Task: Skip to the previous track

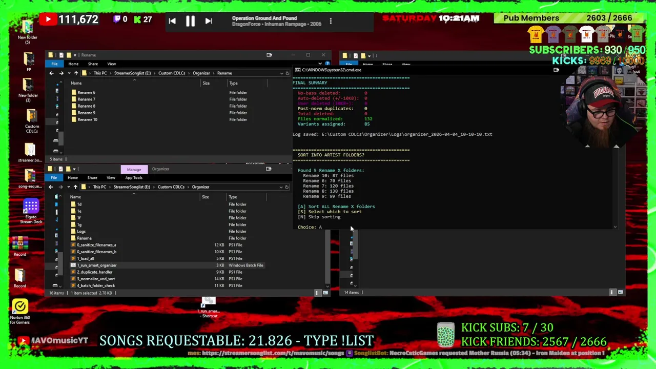Action: click(x=172, y=21)
